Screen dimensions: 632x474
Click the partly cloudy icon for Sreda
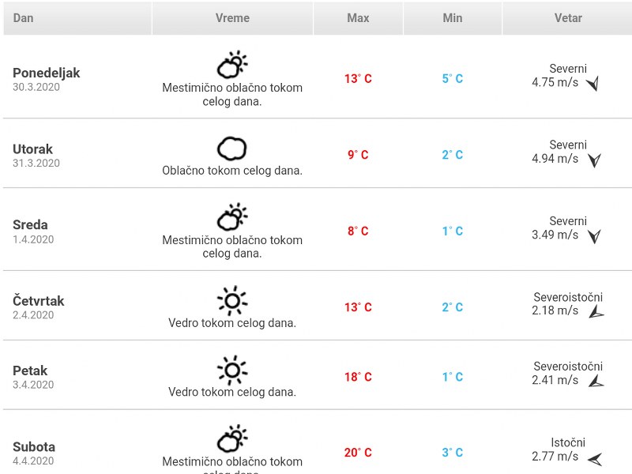232,216
